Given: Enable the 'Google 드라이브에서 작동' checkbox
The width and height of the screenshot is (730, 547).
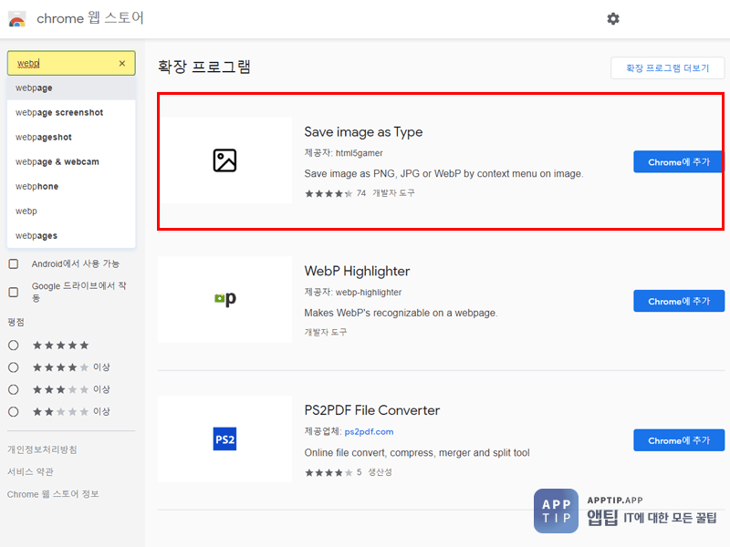Looking at the screenshot, I should point(14,292).
